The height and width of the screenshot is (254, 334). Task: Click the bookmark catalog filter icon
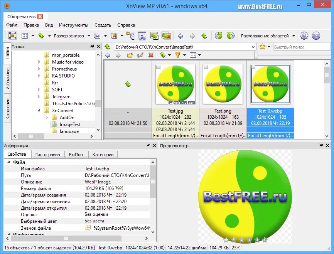[114, 36]
